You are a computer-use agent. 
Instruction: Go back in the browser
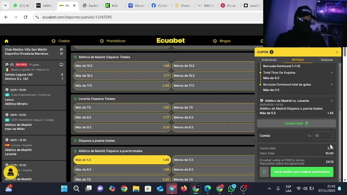pos(6,17)
